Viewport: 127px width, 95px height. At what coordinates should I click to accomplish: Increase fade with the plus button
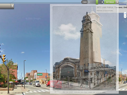102,2
